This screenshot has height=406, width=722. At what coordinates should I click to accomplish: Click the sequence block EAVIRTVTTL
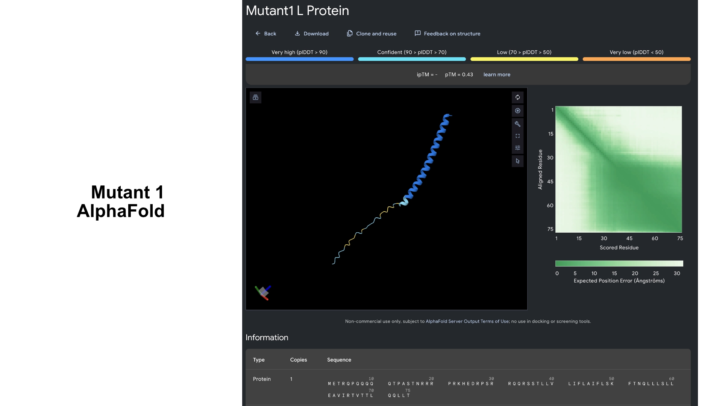(351, 395)
